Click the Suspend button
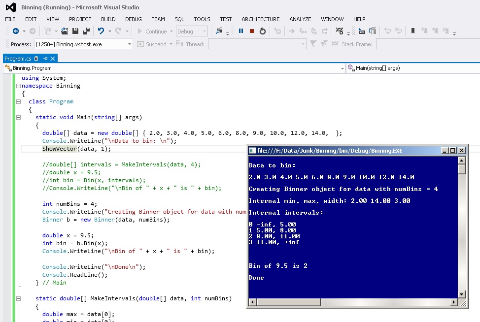The height and width of the screenshot is (322, 480). pos(154,43)
